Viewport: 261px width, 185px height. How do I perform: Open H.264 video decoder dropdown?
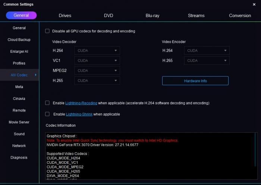(97, 51)
